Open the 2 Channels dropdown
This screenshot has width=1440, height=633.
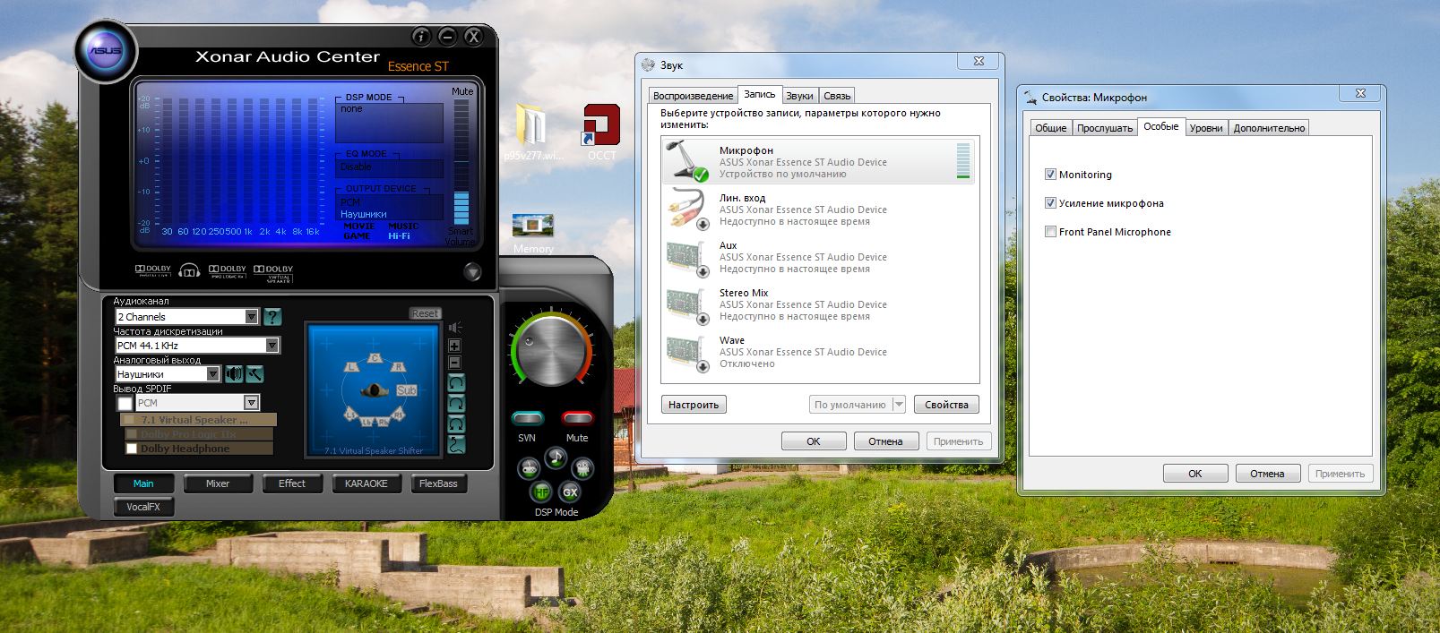tap(187, 317)
